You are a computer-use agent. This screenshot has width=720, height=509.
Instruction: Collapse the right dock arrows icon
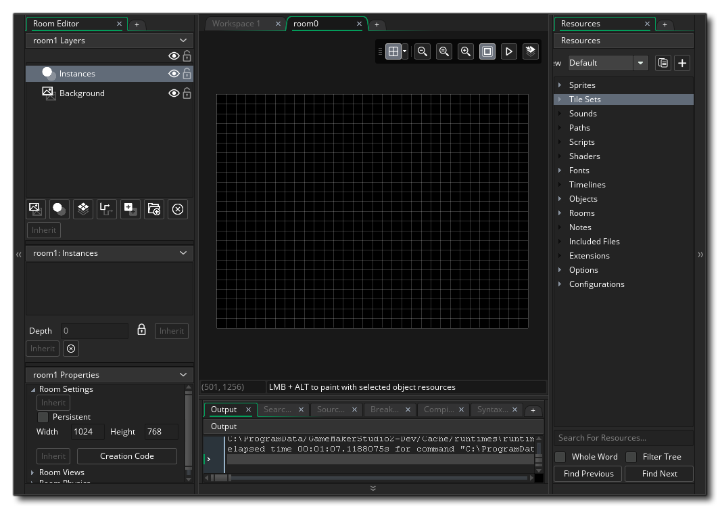(700, 255)
